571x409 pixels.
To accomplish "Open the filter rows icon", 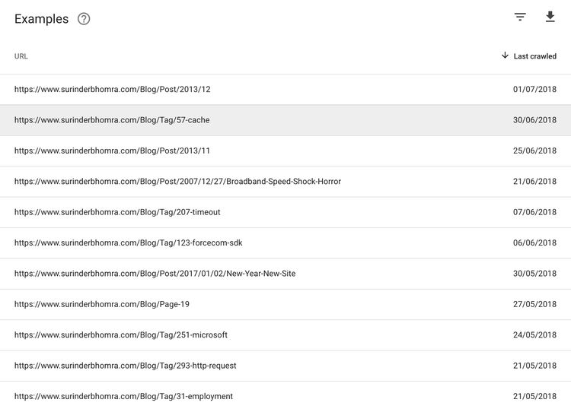I will tap(520, 17).
